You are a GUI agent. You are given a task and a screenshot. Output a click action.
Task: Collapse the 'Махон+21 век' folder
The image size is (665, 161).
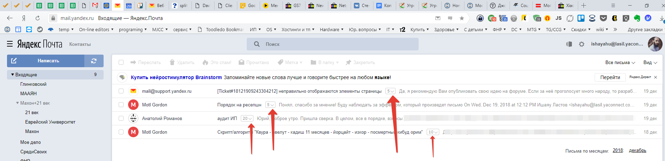[17, 103]
